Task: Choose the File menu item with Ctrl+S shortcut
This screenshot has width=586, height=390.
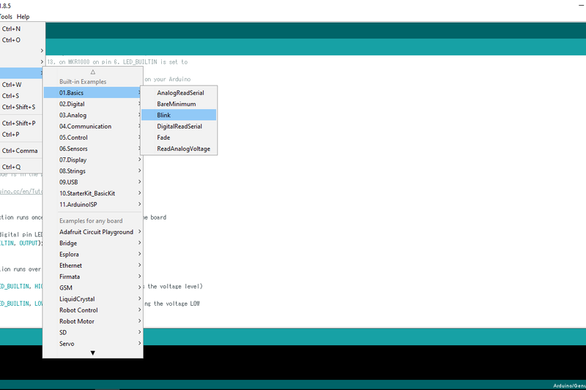Action: coord(23,96)
